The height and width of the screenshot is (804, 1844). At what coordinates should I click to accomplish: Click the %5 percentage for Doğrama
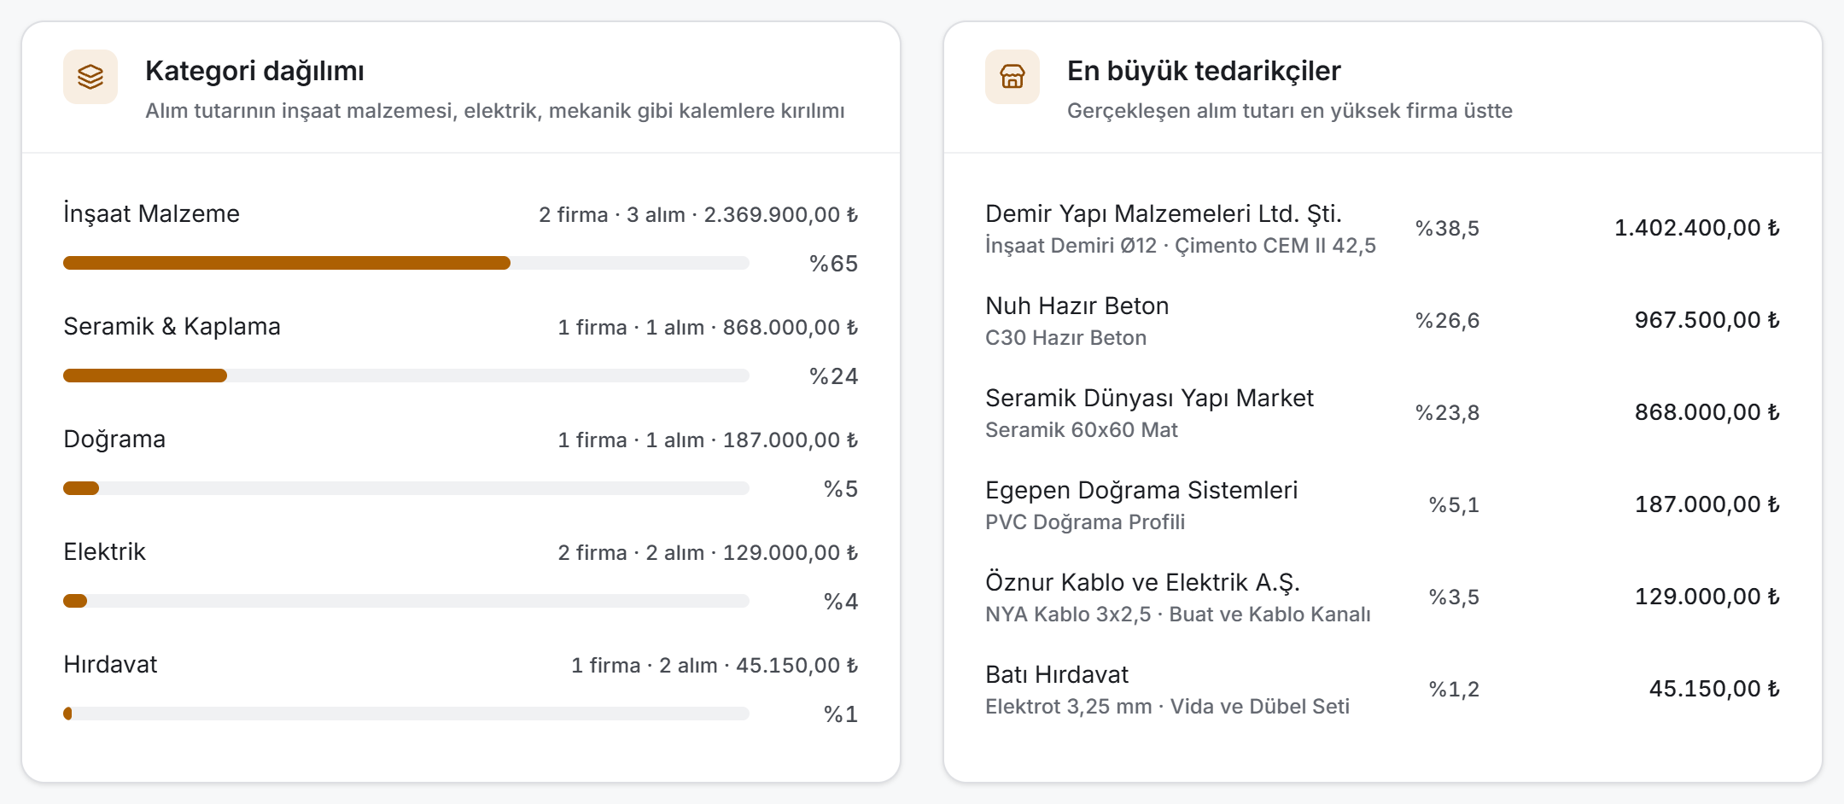point(841,488)
